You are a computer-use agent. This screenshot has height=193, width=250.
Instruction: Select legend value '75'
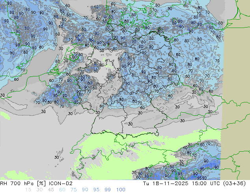(73, 190)
